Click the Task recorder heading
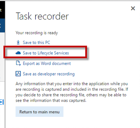The image size is (140, 128). tap(42, 16)
